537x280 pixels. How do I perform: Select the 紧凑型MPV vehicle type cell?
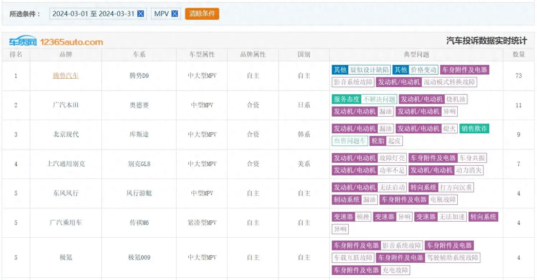pos(202,223)
